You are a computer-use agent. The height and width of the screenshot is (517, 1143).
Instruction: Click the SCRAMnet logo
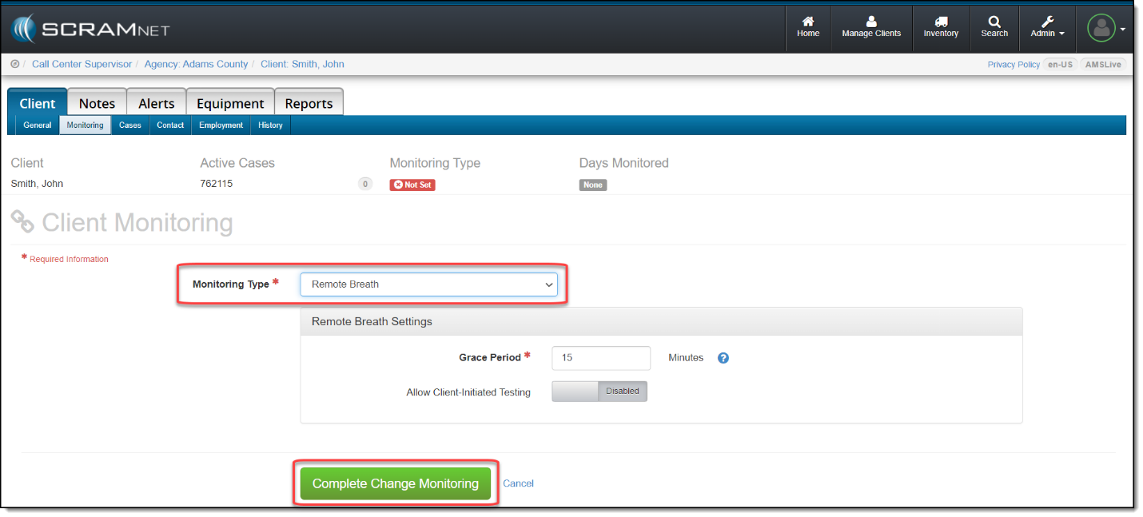coord(91,30)
